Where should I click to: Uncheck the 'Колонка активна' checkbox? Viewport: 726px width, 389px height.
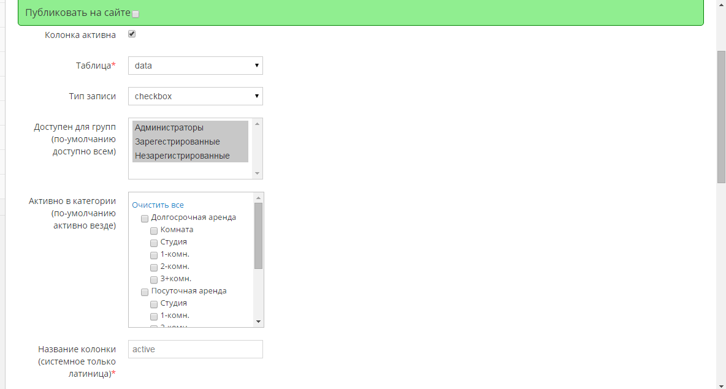[x=132, y=34]
